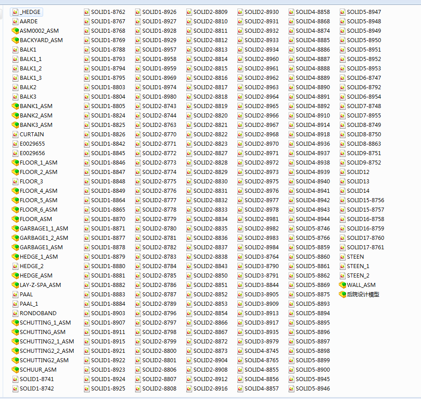Click the SOLID2-8809 part icon
The height and width of the screenshot is (399, 421).
[x=189, y=12]
